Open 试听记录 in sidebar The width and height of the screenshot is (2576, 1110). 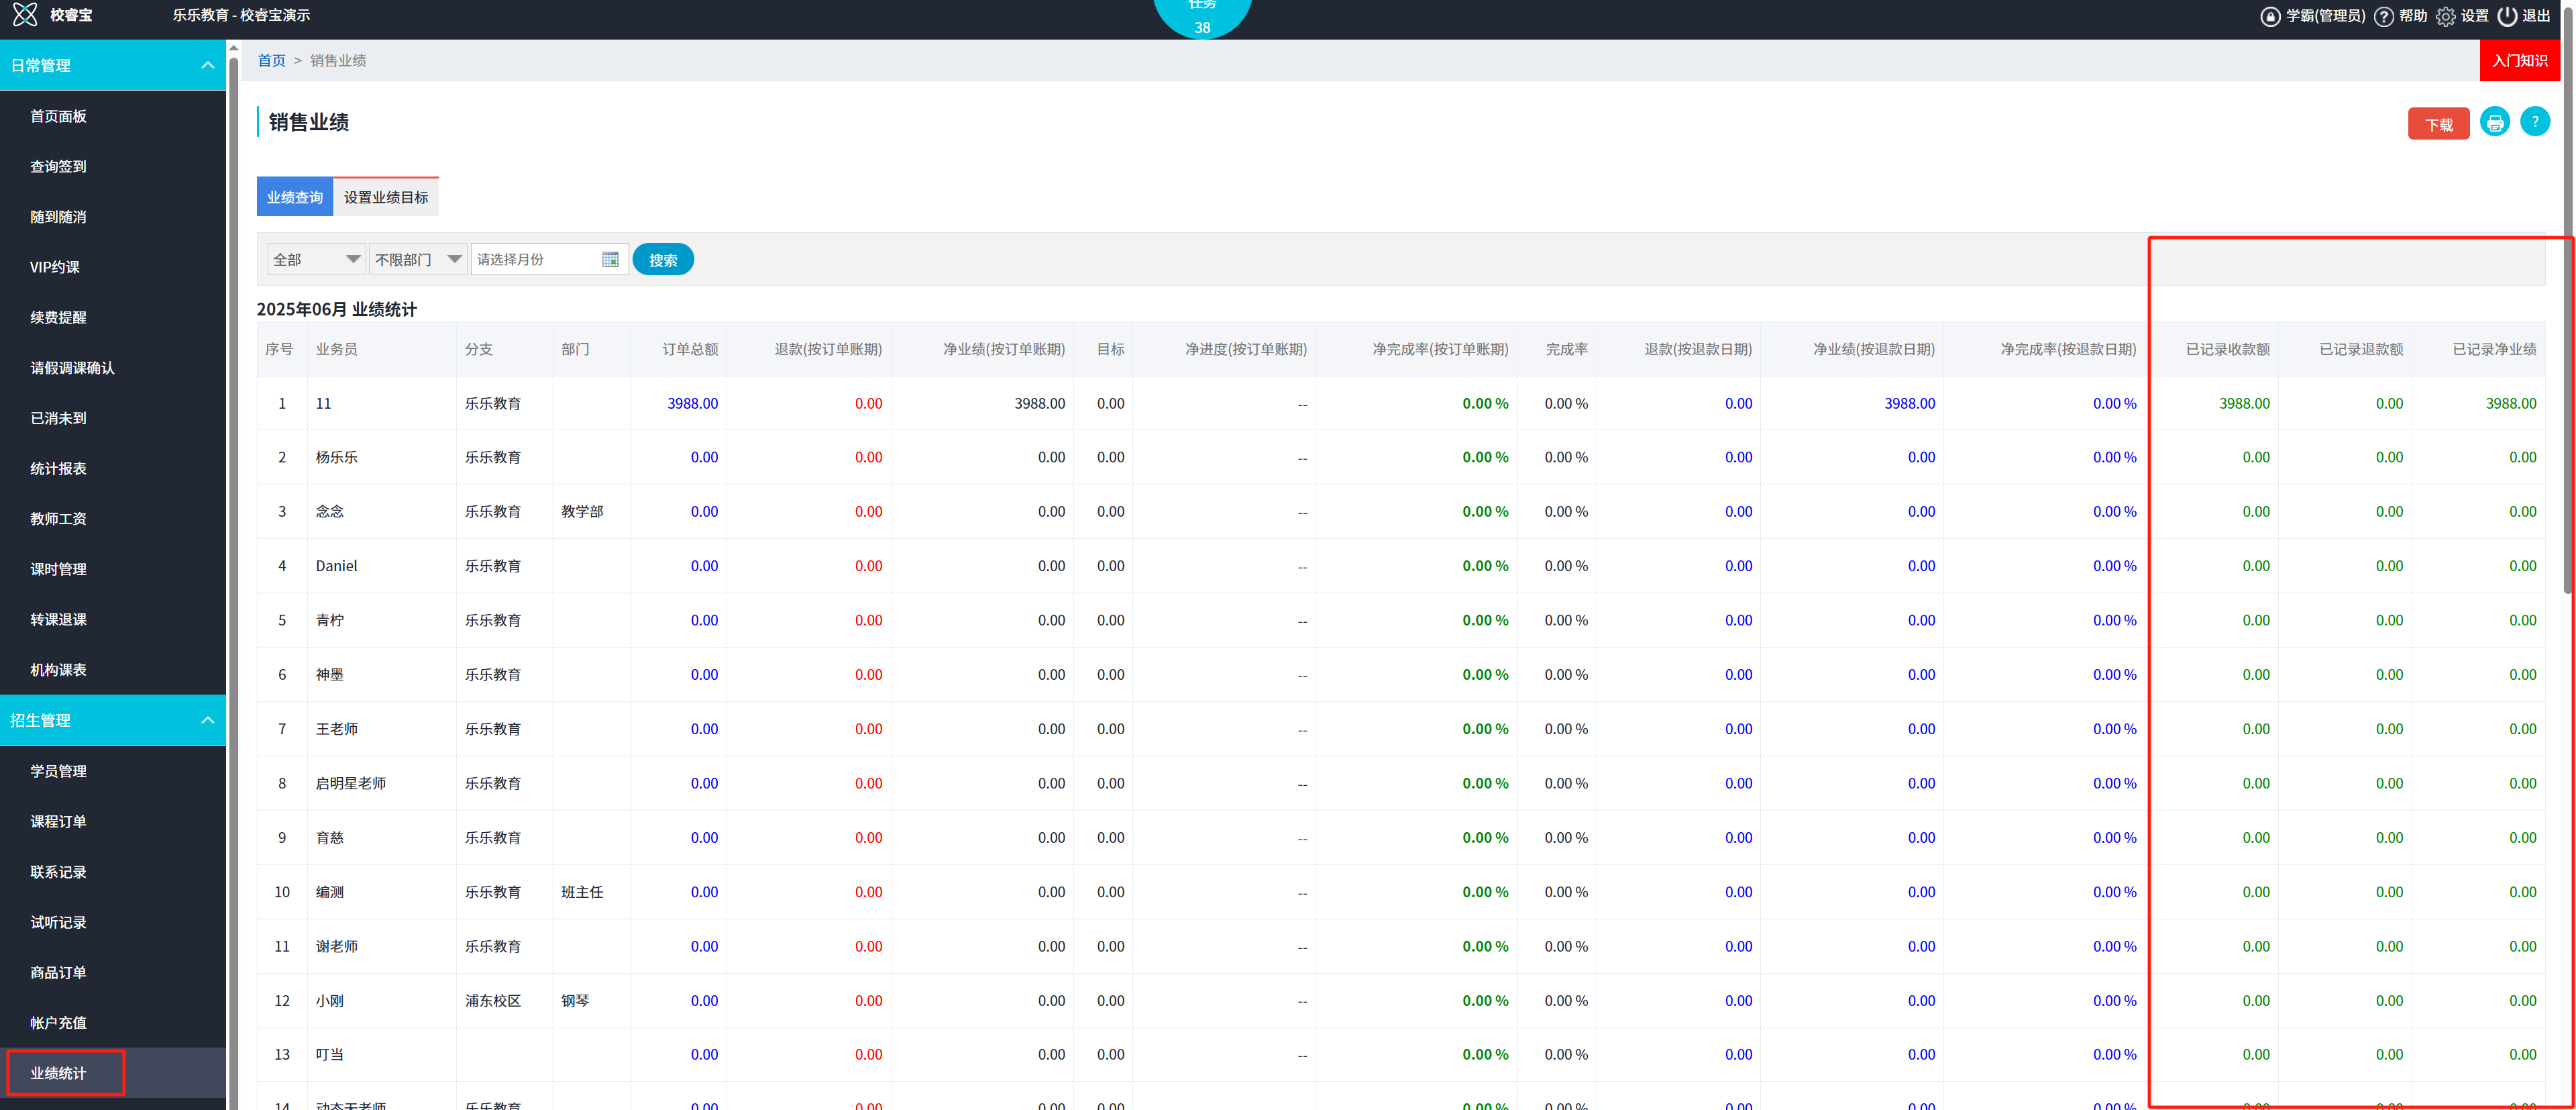pyautogui.click(x=58, y=922)
